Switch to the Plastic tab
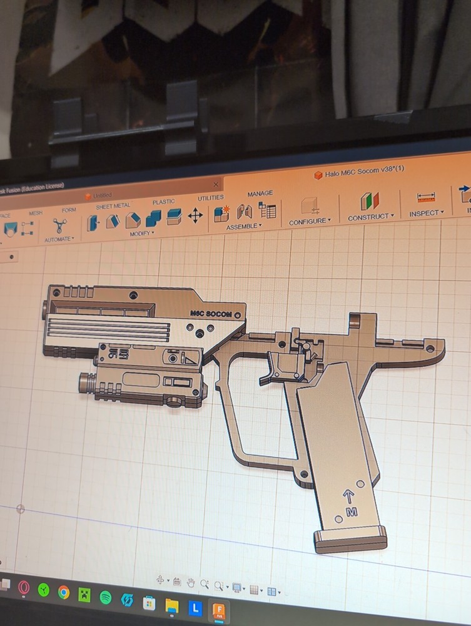The image size is (471, 626). tap(163, 202)
